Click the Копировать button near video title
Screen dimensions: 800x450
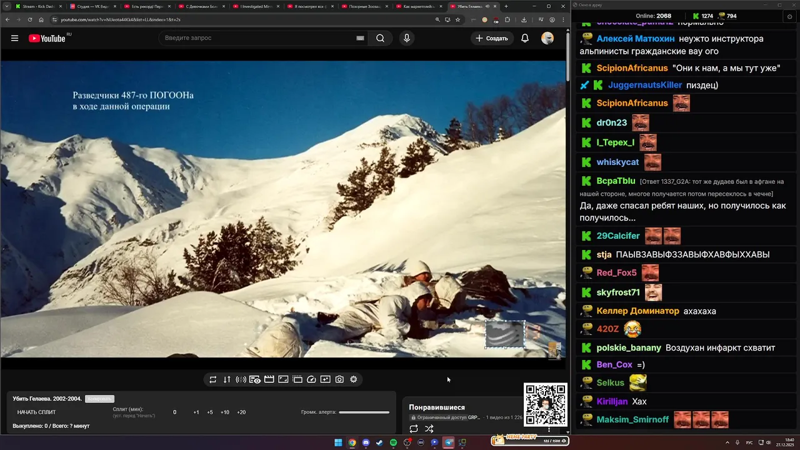coord(99,399)
